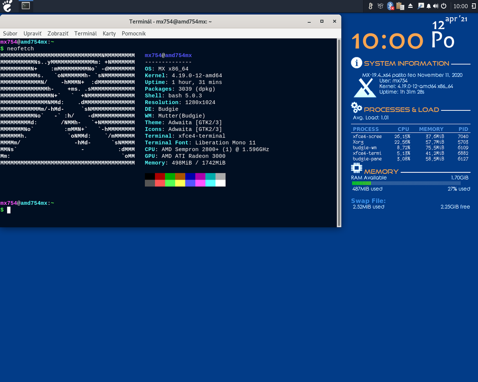The image size is (478, 382).
Task: Click the terminal prompt input line
Action: pyautogui.click(x=168, y=210)
